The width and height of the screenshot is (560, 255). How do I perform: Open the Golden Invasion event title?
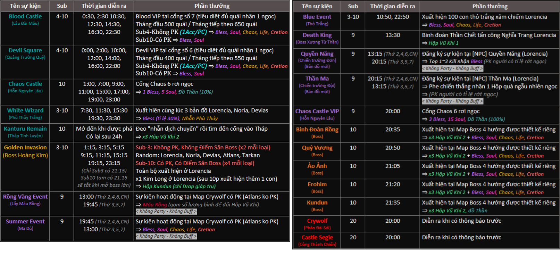25,147
